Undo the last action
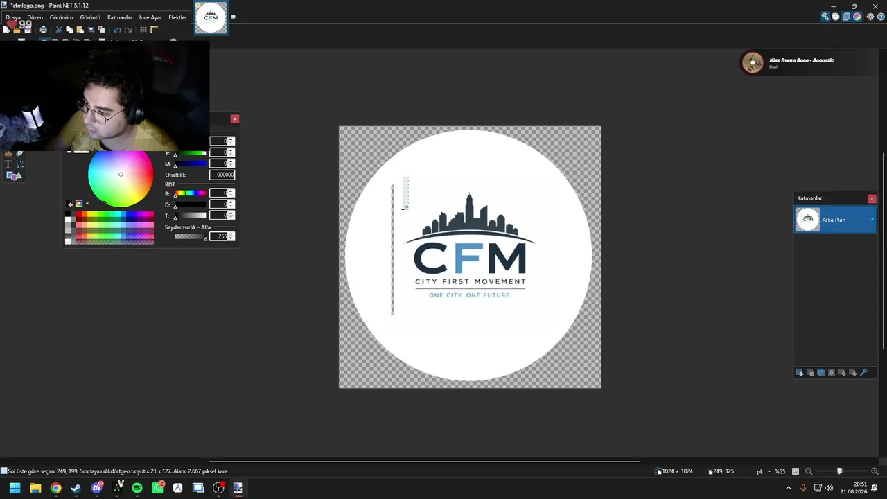Screen dimensions: 887x499 pos(117,30)
